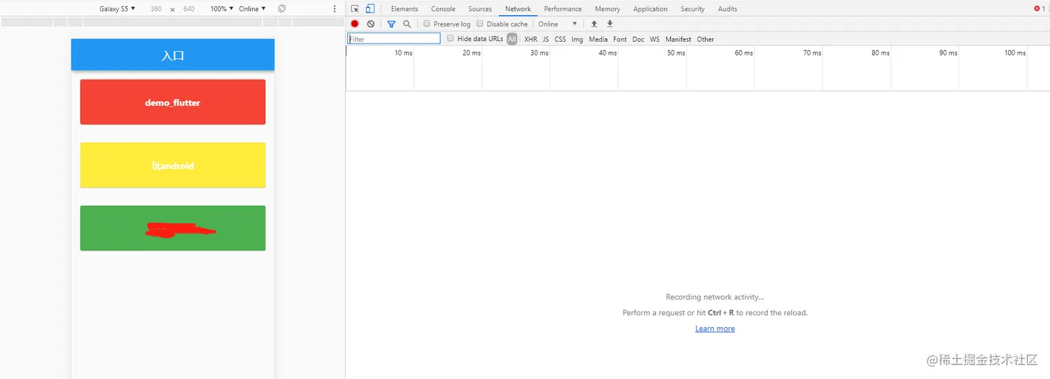
Task: Switch to the Performance tab
Action: tap(562, 9)
